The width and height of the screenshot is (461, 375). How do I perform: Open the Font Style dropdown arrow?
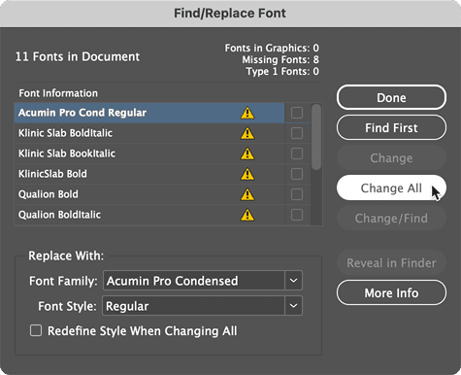(x=293, y=306)
